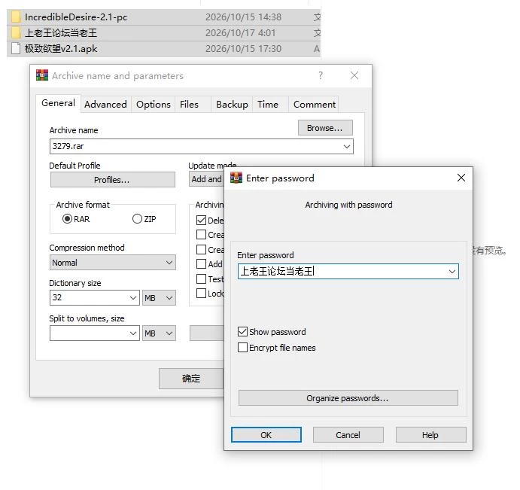This screenshot has width=520, height=490.
Task: Click the Profiles... button
Action: click(x=112, y=179)
